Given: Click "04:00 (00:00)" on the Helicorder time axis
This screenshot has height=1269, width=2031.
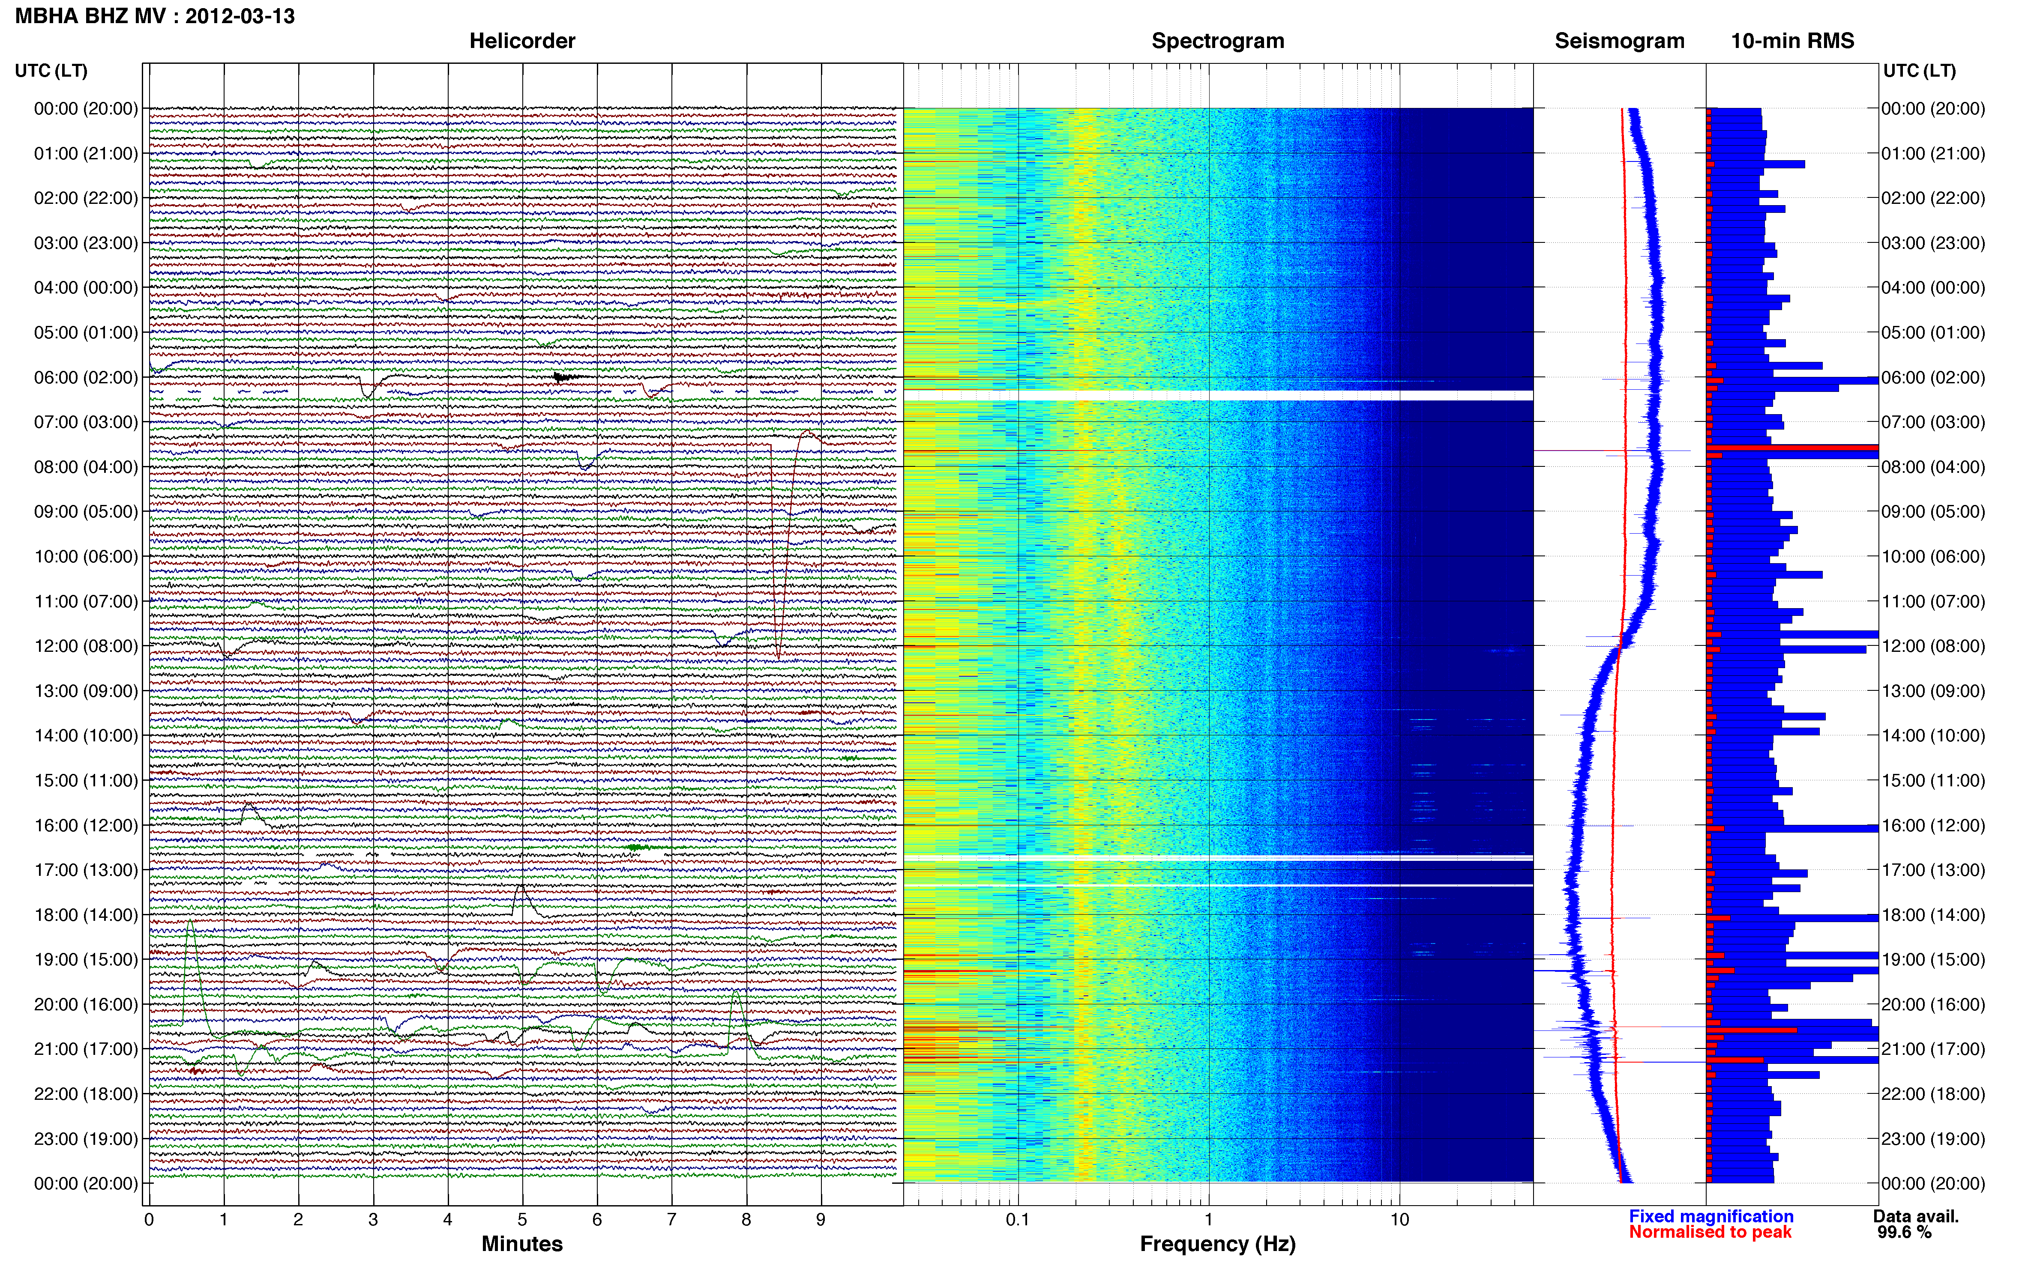Looking at the screenshot, I should click(86, 288).
